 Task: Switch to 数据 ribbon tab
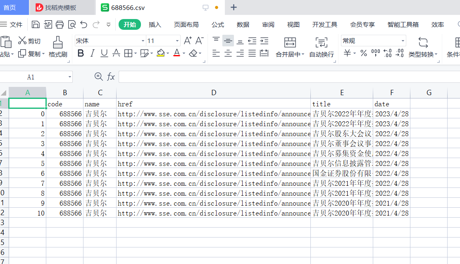coord(243,24)
